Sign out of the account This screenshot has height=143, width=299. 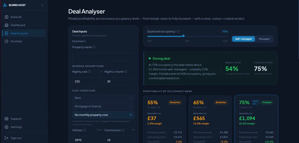pyautogui.click(x=24, y=138)
